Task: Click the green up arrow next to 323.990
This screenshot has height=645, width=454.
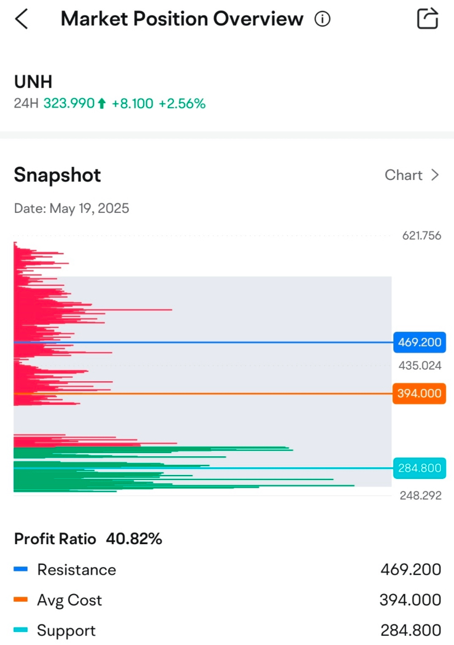Action: point(102,103)
